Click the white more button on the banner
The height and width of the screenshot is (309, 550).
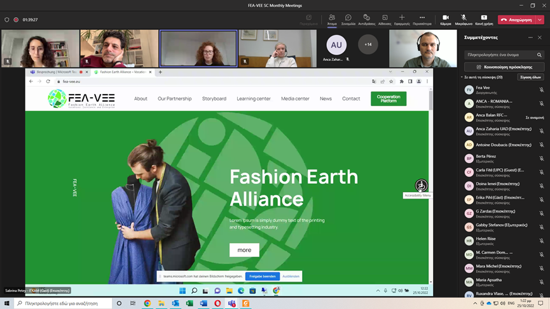(x=244, y=250)
